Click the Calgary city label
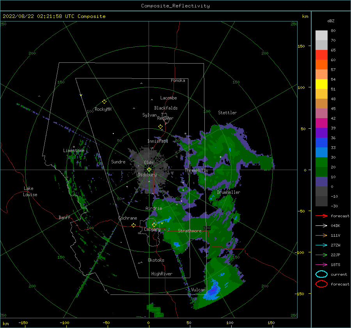The image size is (351, 328). click(x=152, y=229)
